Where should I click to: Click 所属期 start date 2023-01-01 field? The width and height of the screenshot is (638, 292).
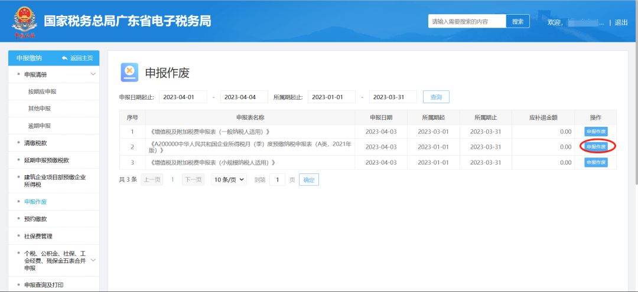point(331,97)
